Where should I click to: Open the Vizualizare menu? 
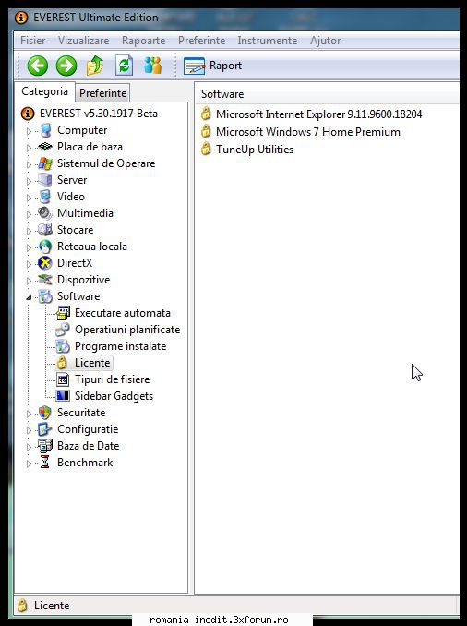tap(83, 41)
